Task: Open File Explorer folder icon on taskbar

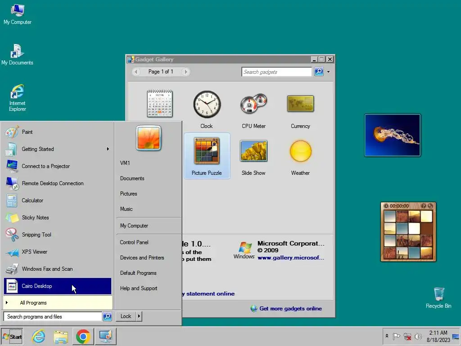Action: point(61,337)
